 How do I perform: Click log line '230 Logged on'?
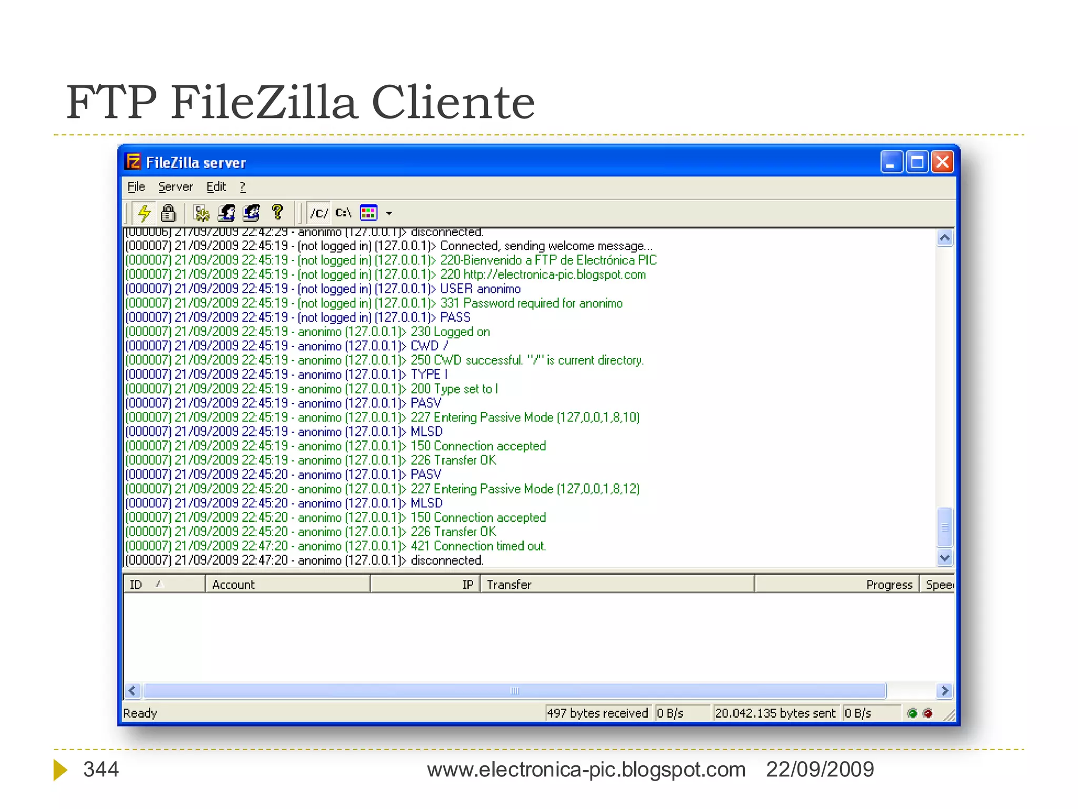[307, 332]
